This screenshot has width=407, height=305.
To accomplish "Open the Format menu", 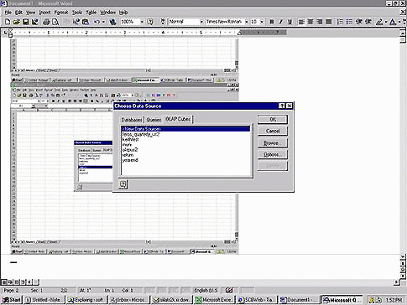I will click(x=61, y=13).
